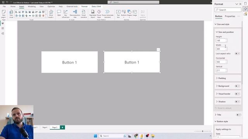Open the Properties tab in Format pane
The height and width of the screenshot is (139, 248).
(230, 16)
